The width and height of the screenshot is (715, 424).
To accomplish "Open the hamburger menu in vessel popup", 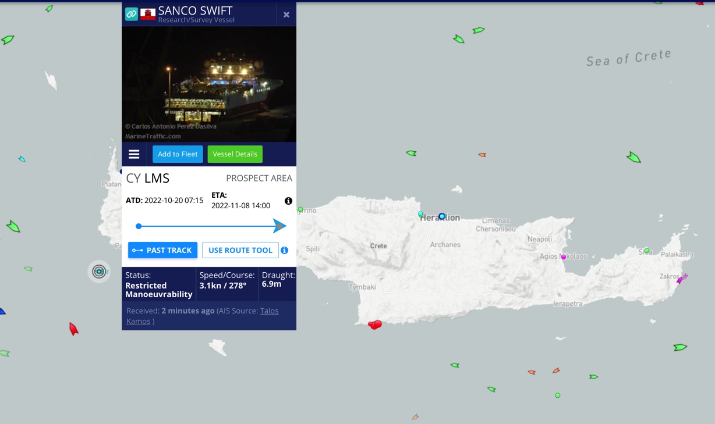I will [134, 154].
